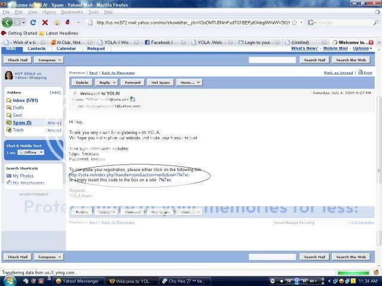Change chat status Offline dropdown

coord(31,153)
